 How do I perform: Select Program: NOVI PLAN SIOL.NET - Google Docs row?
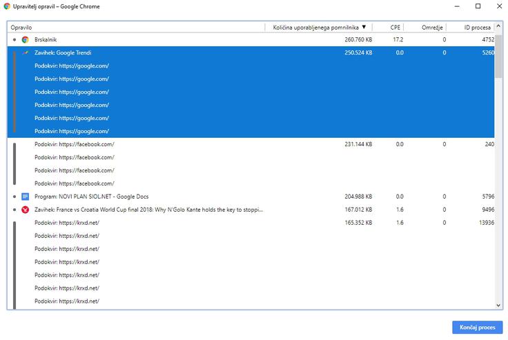(251, 197)
